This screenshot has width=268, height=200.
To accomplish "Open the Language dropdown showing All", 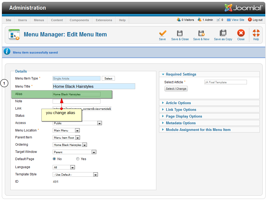I will tap(64, 167).
